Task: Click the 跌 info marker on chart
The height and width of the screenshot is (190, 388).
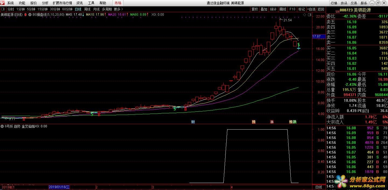Action: click(295, 122)
